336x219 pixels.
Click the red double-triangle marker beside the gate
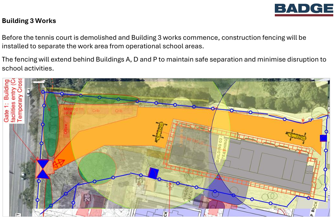coord(58,164)
